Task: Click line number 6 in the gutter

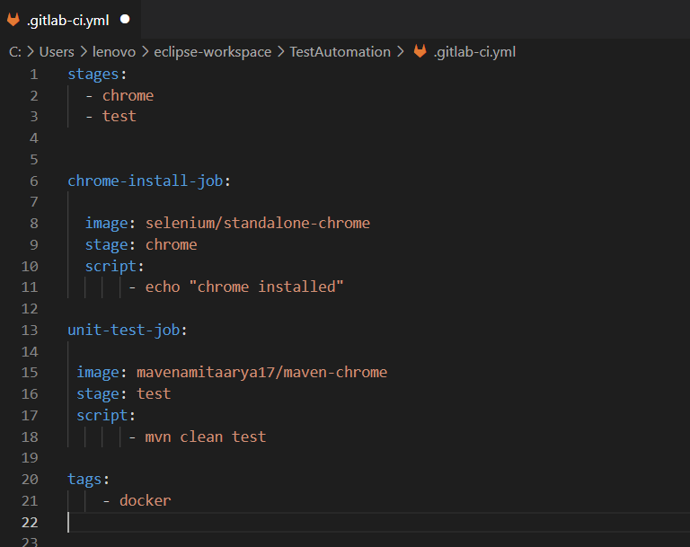Action: pos(34,181)
